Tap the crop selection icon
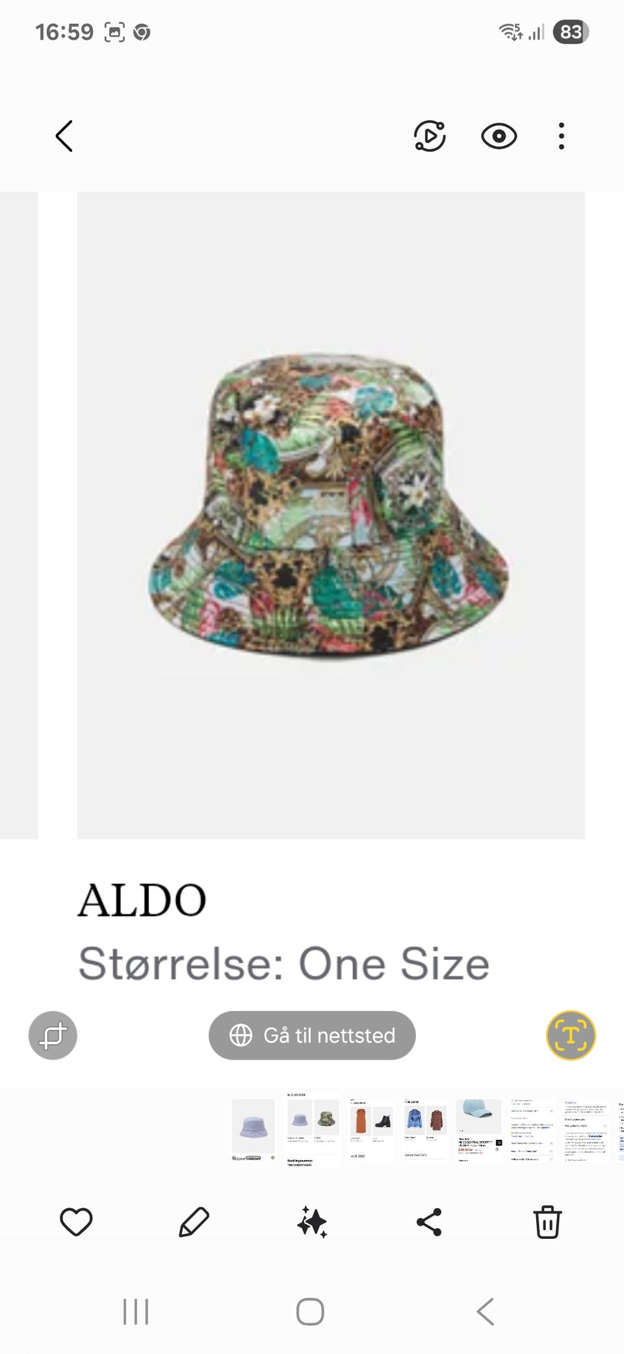This screenshot has width=624, height=1354. click(53, 1035)
